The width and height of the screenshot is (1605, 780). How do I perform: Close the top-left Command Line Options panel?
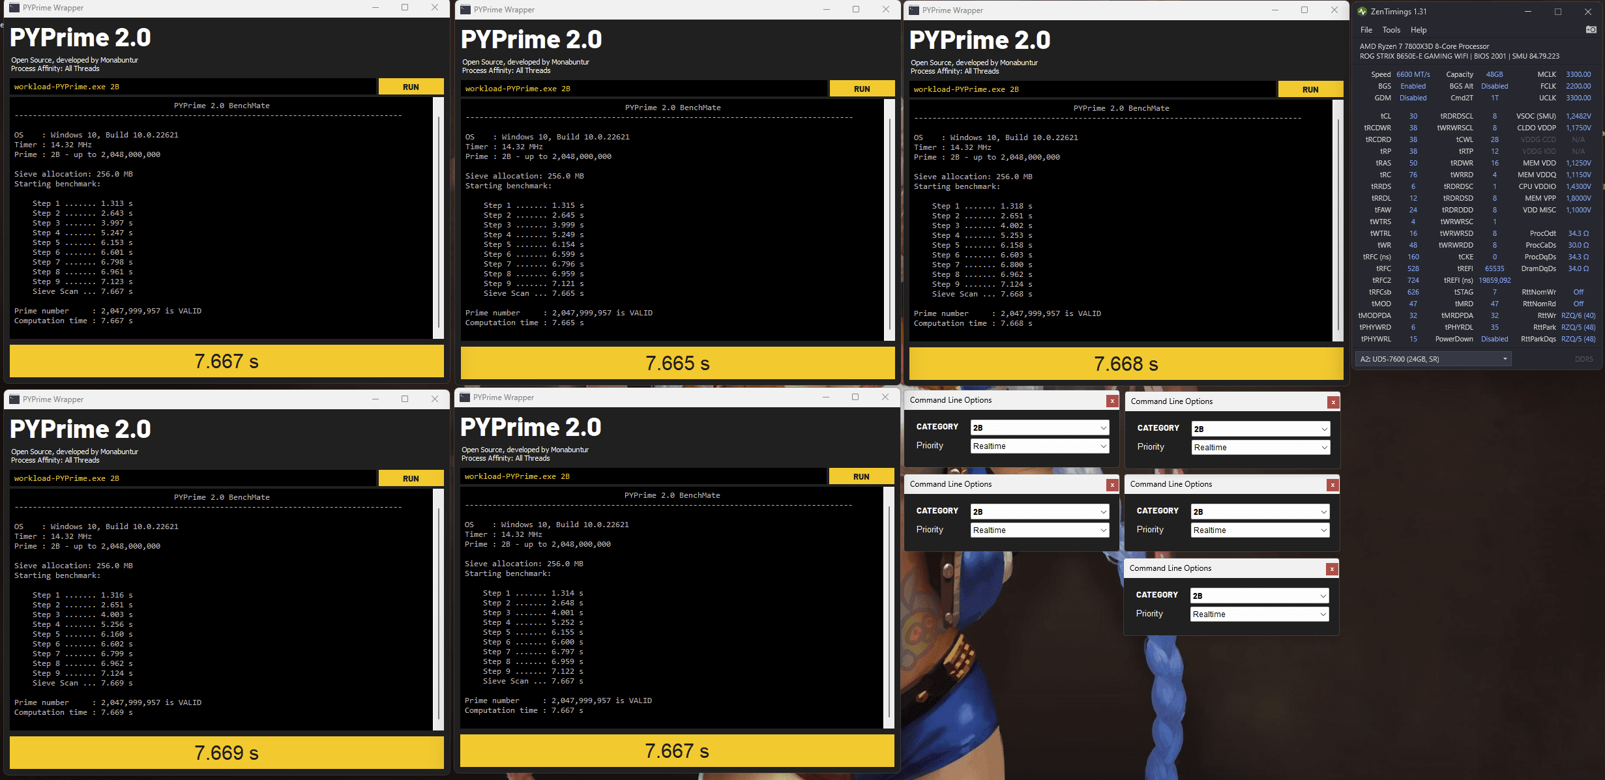coord(1112,401)
